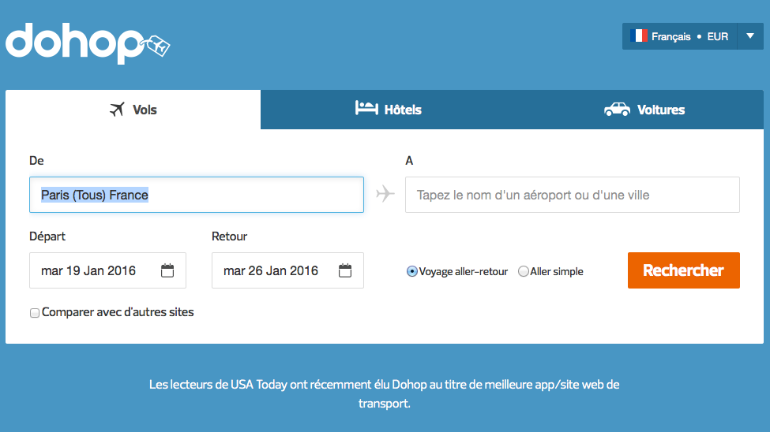This screenshot has width=770, height=432.
Task: Open the calendar icon for Départ date
Action: point(167,270)
